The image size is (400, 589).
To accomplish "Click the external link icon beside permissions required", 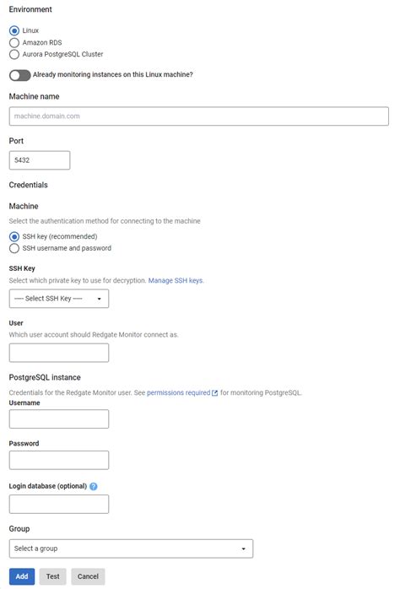I will pyautogui.click(x=215, y=393).
